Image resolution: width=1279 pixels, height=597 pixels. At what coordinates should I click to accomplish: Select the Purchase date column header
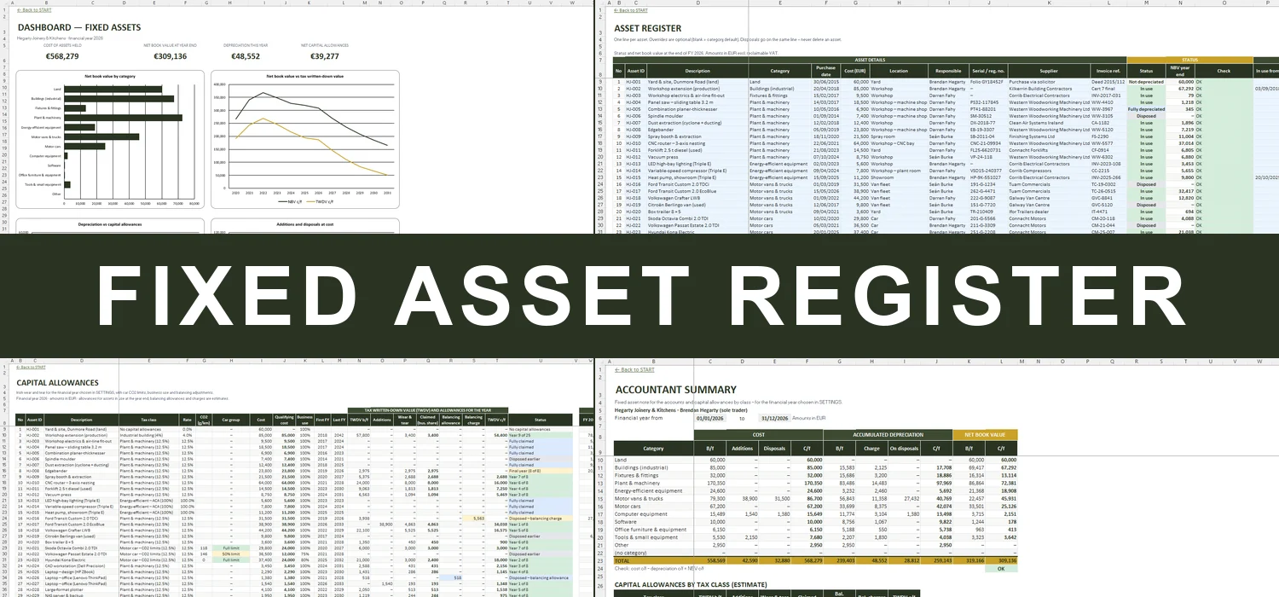tap(825, 71)
